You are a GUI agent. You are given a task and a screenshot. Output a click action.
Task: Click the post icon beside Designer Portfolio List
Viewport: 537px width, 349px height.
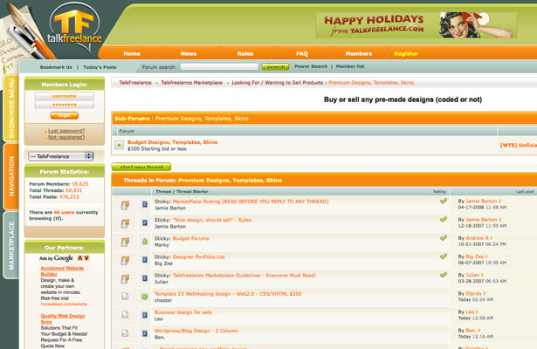(x=145, y=260)
